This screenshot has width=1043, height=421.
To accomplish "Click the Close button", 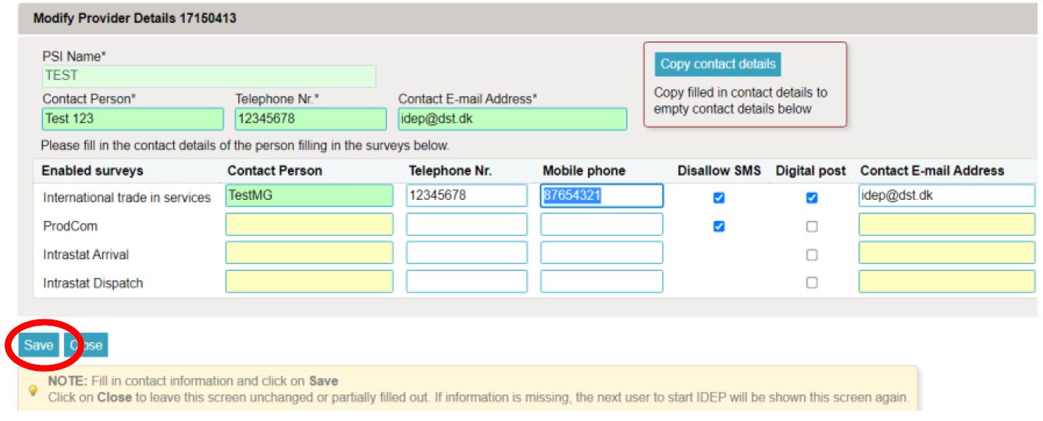I will [x=86, y=345].
